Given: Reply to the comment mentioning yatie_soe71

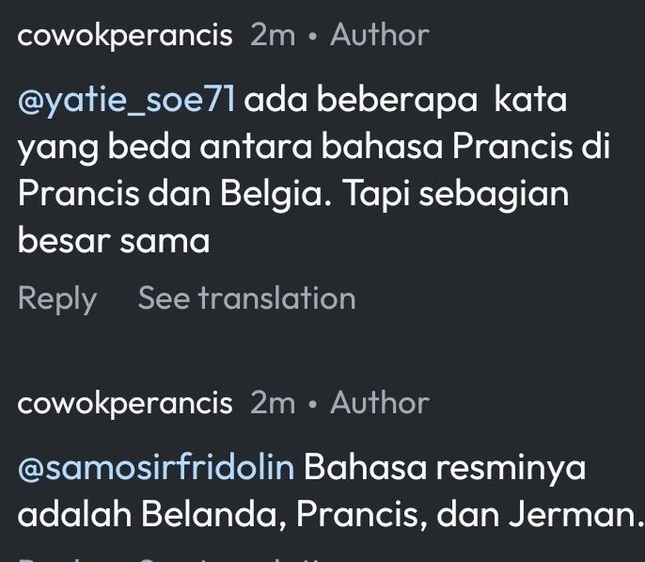Looking at the screenshot, I should [x=57, y=298].
